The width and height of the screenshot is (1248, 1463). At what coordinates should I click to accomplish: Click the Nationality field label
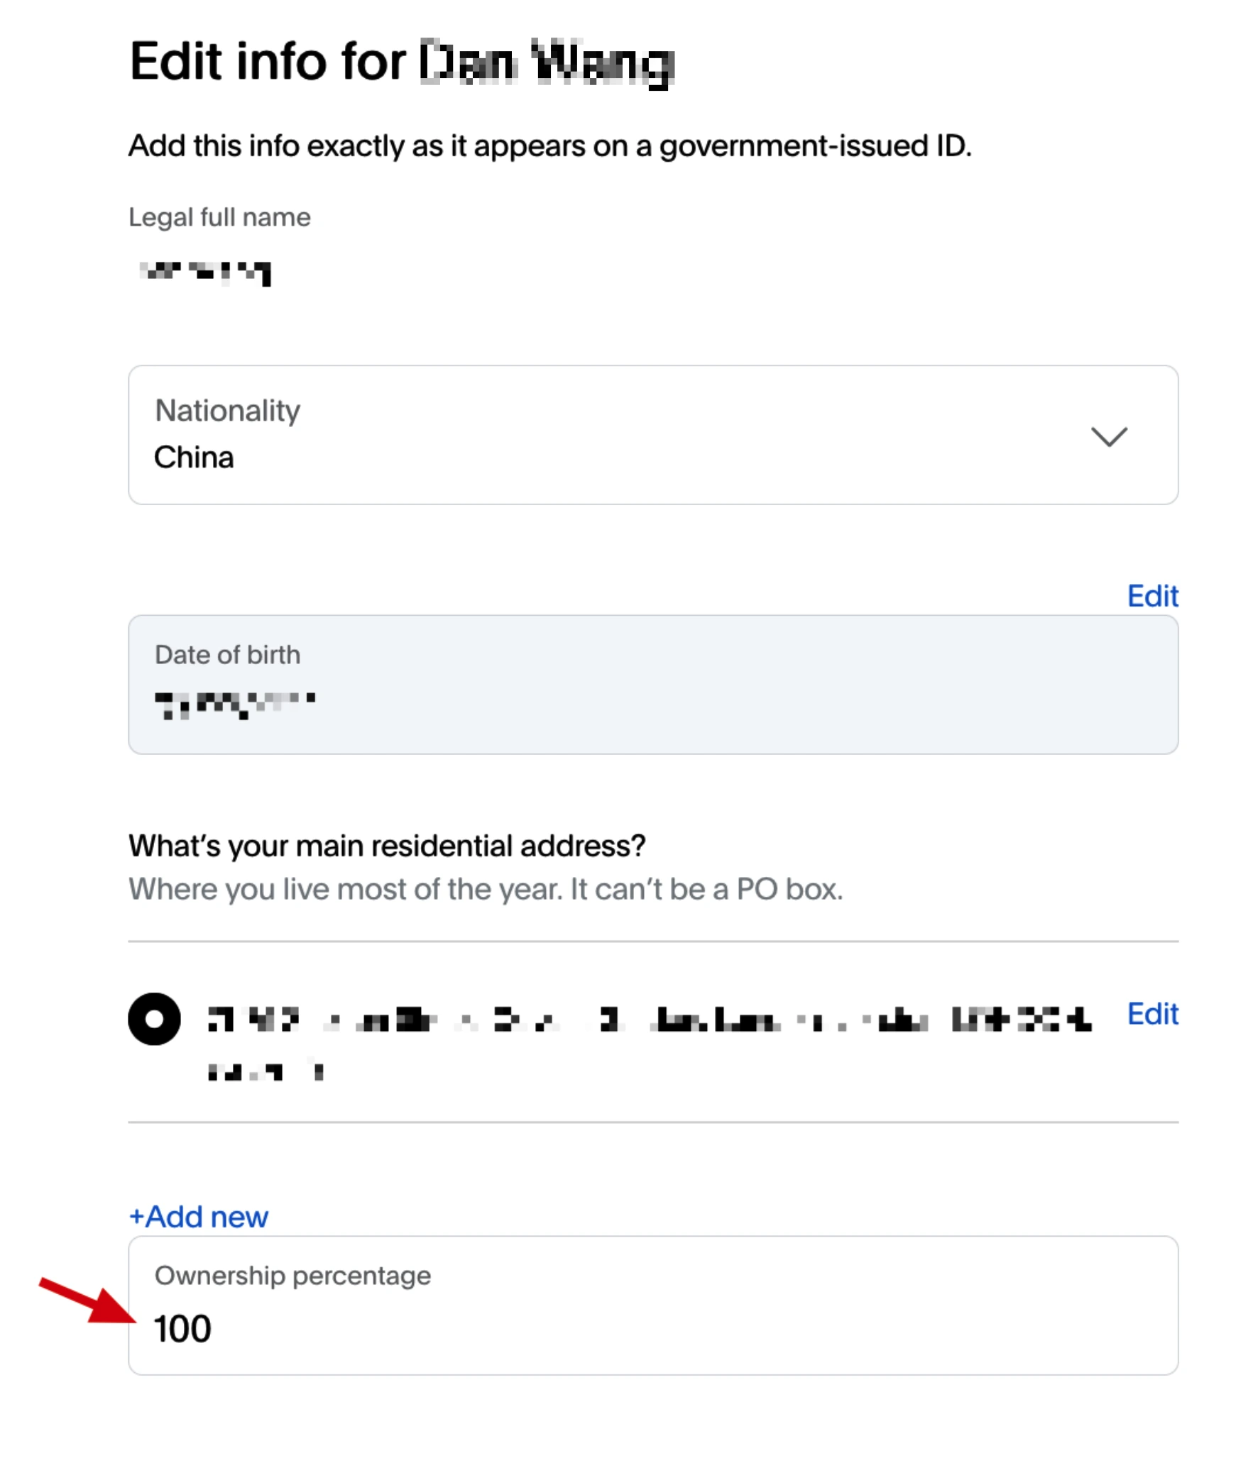click(x=227, y=410)
